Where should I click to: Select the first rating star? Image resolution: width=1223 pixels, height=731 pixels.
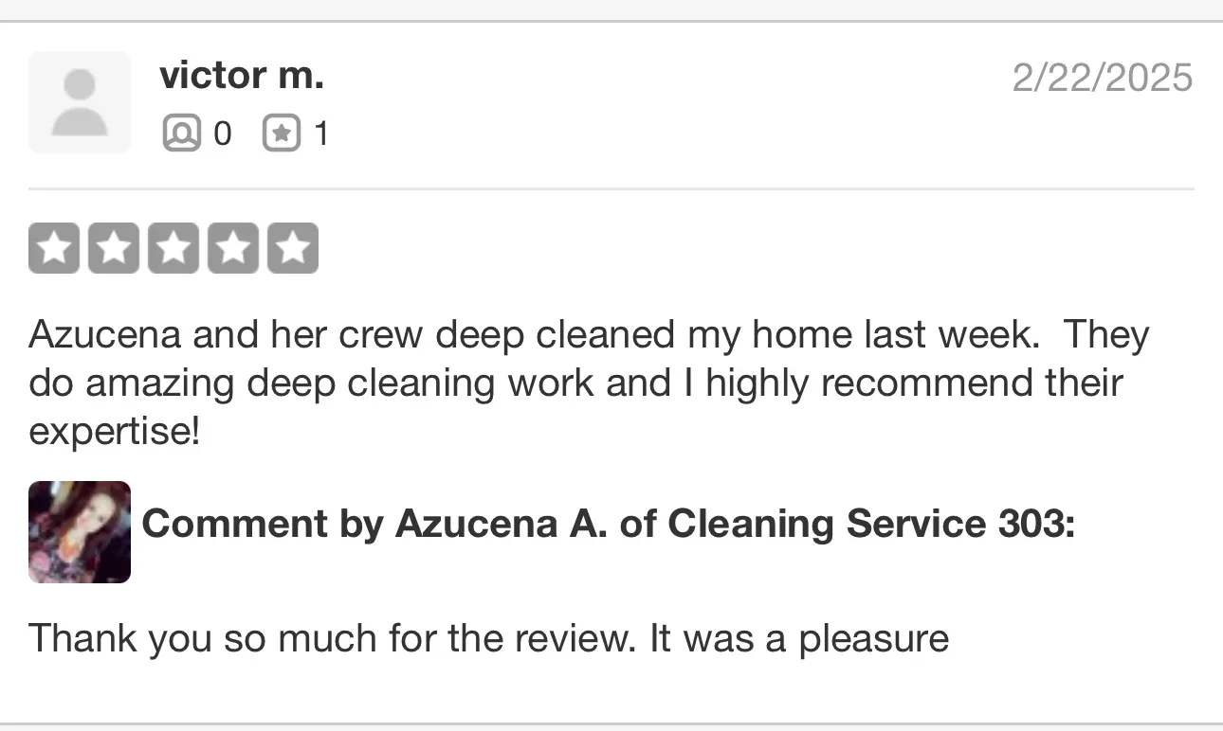tap(54, 248)
